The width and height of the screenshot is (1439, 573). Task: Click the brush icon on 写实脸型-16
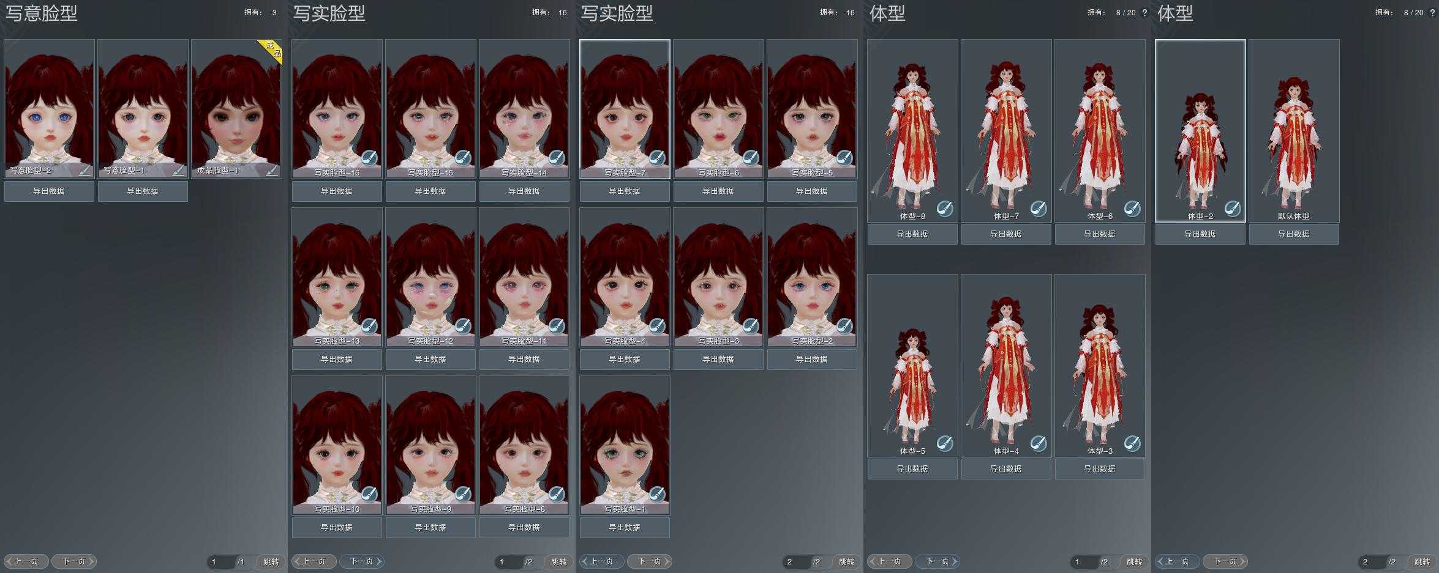(x=369, y=158)
